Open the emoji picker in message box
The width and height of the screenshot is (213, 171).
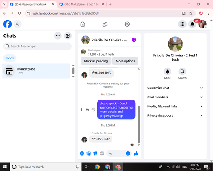coord(128,153)
